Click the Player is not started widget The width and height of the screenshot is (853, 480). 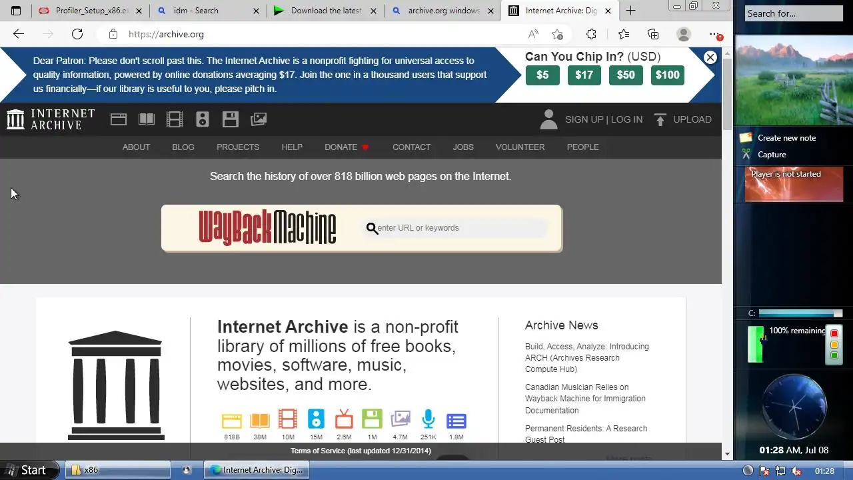(x=793, y=184)
